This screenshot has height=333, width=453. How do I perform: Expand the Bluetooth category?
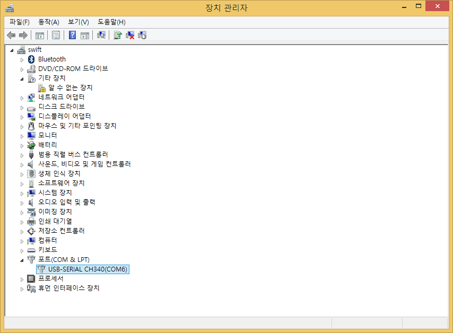tap(22, 60)
